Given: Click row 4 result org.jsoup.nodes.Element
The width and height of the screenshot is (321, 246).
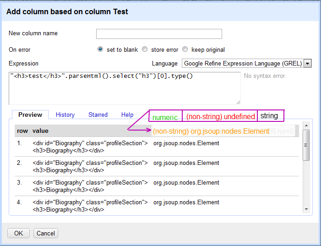Looking at the screenshot, I should [186, 202].
